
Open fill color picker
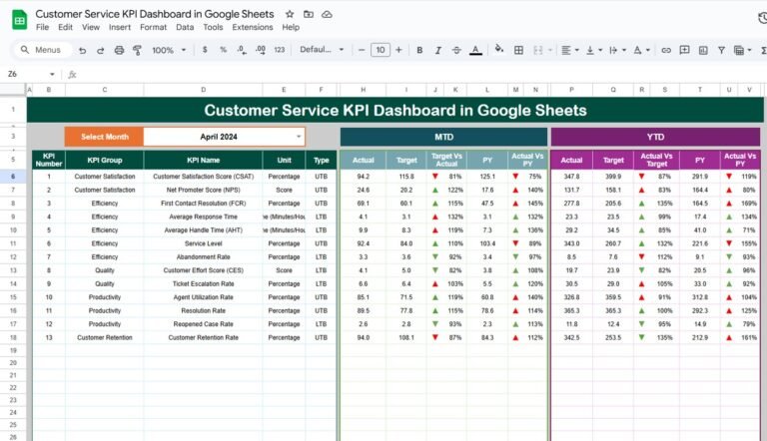[499, 49]
